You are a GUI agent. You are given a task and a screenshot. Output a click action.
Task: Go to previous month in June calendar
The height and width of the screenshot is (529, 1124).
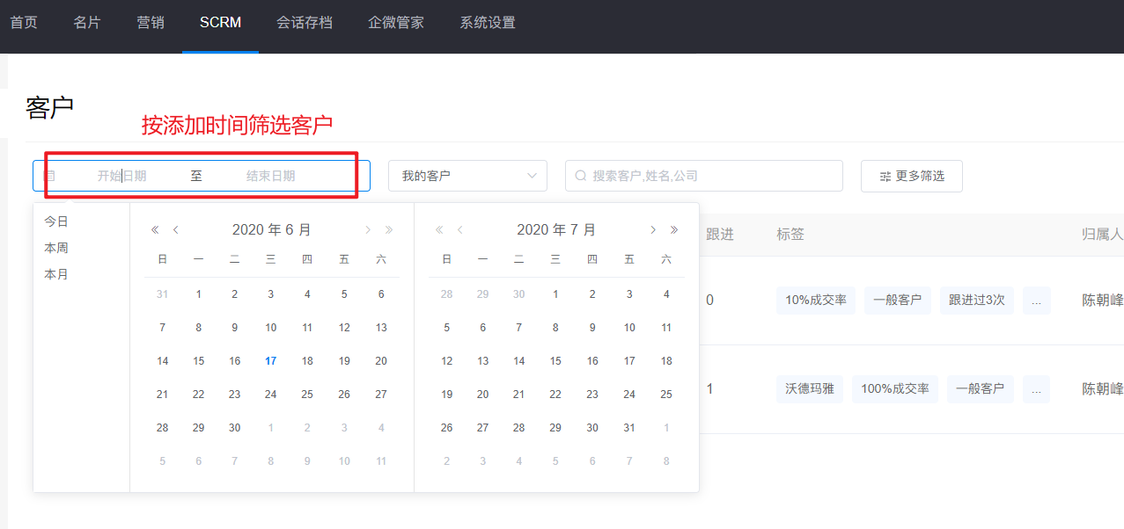(176, 230)
